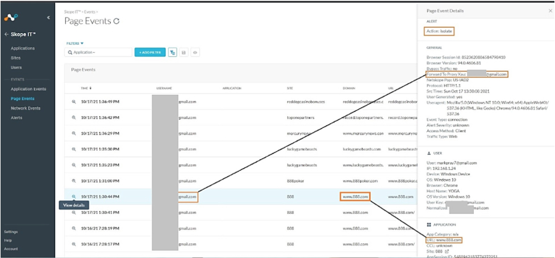Click the Application search field
Screen dimensions: 555x258
pyautogui.click(x=98, y=52)
